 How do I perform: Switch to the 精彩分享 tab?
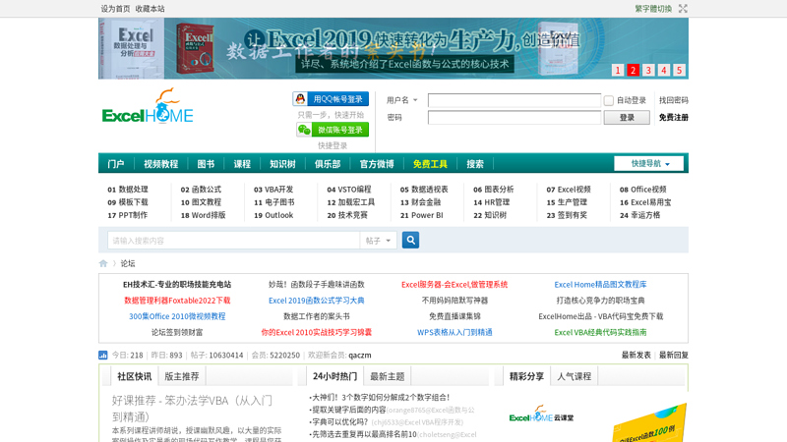pos(526,376)
